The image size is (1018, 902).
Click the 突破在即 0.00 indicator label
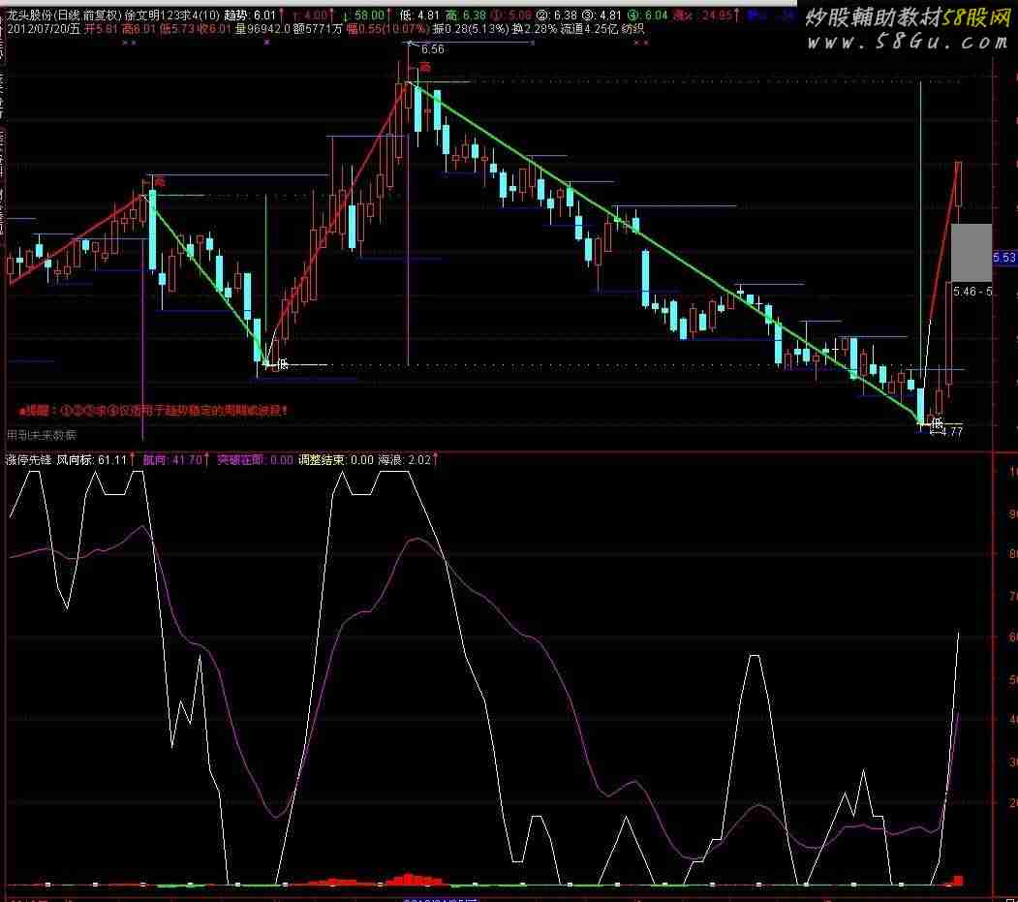coord(254,460)
